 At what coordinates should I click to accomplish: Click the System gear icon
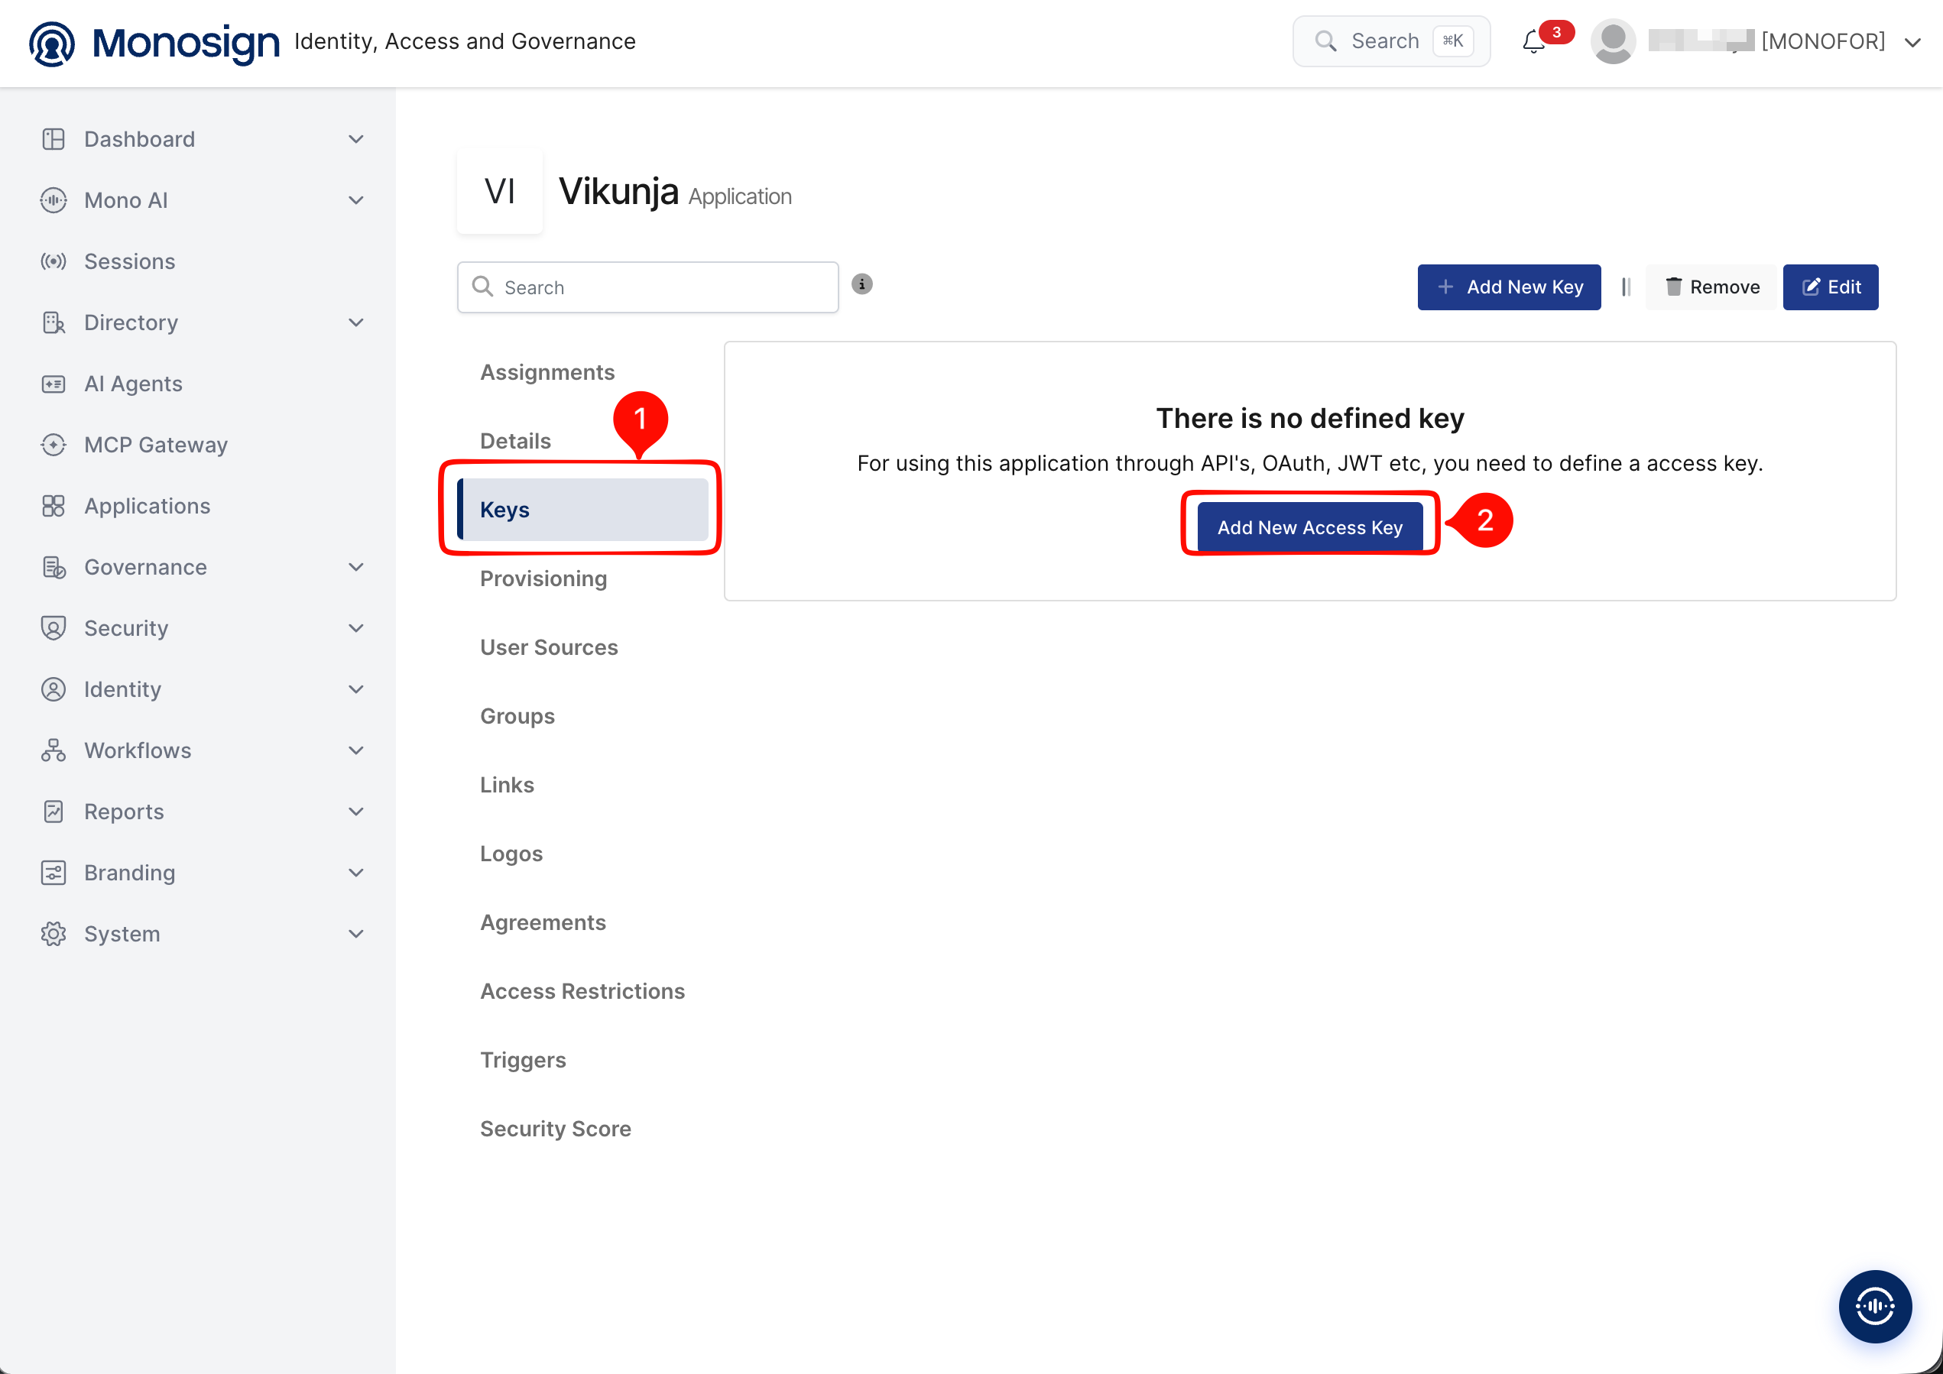click(x=54, y=934)
